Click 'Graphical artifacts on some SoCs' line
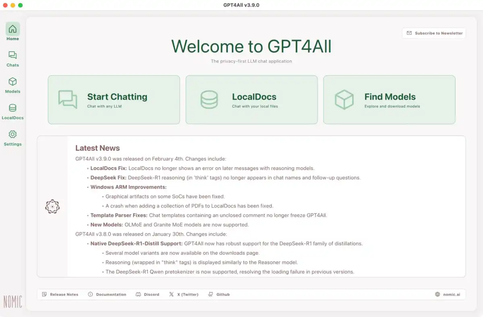This screenshot has width=483, height=317. [x=165, y=196]
